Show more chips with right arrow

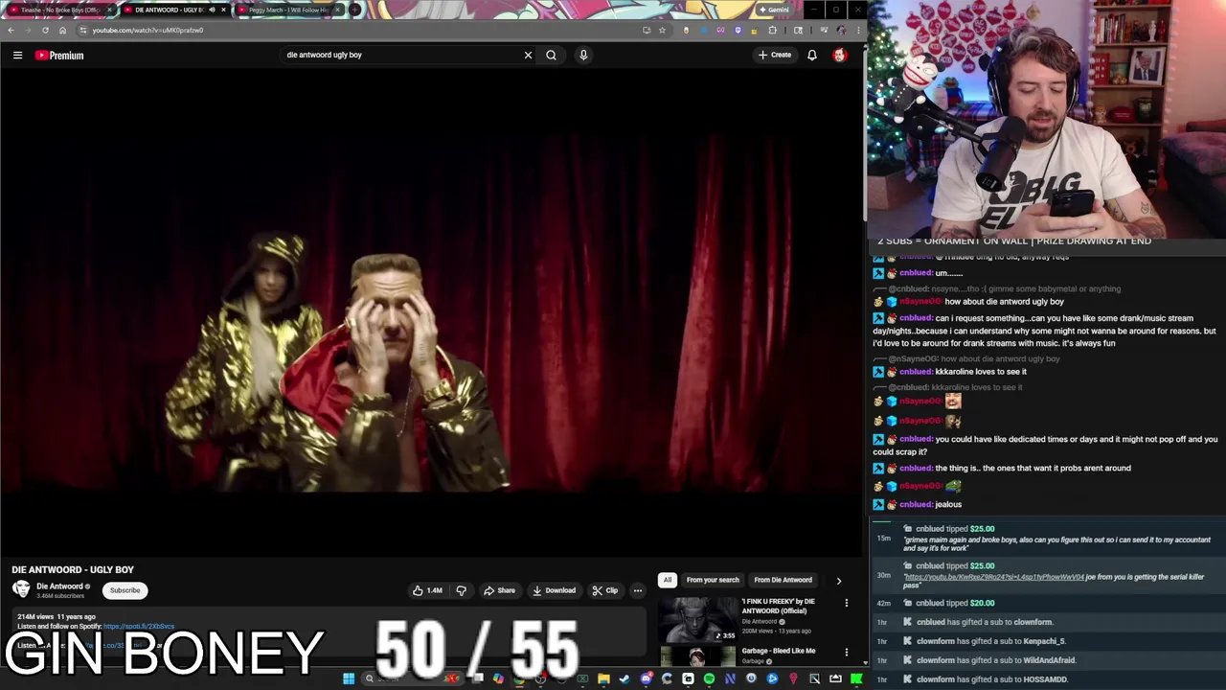click(839, 580)
